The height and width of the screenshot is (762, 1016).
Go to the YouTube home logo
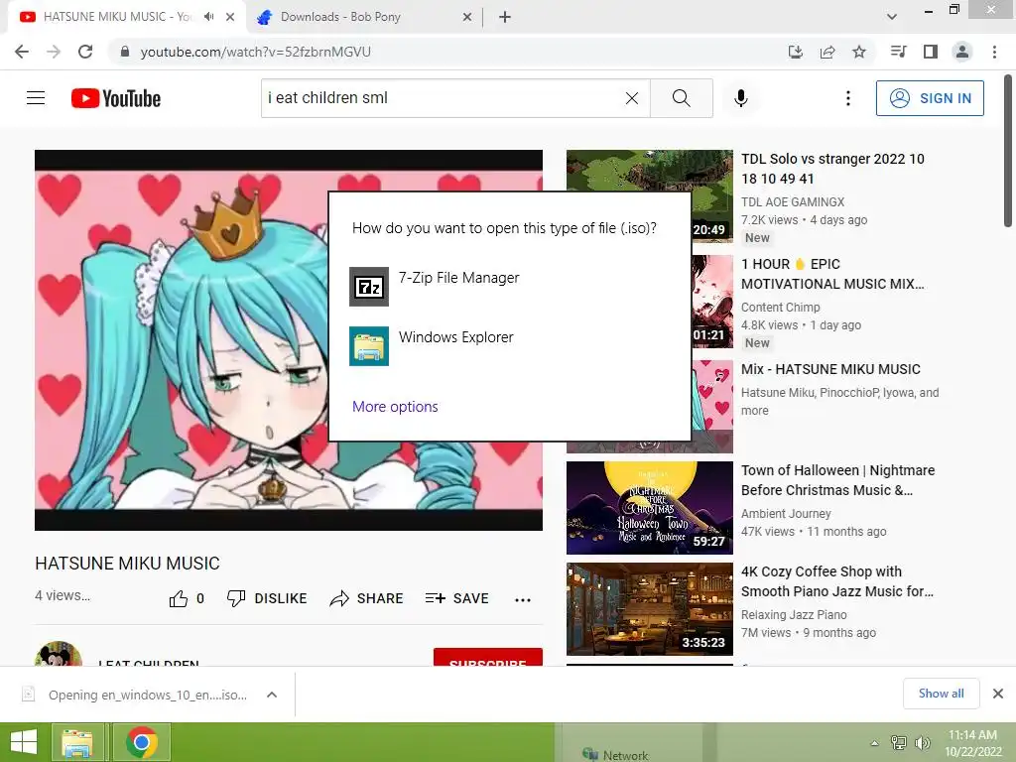[116, 98]
